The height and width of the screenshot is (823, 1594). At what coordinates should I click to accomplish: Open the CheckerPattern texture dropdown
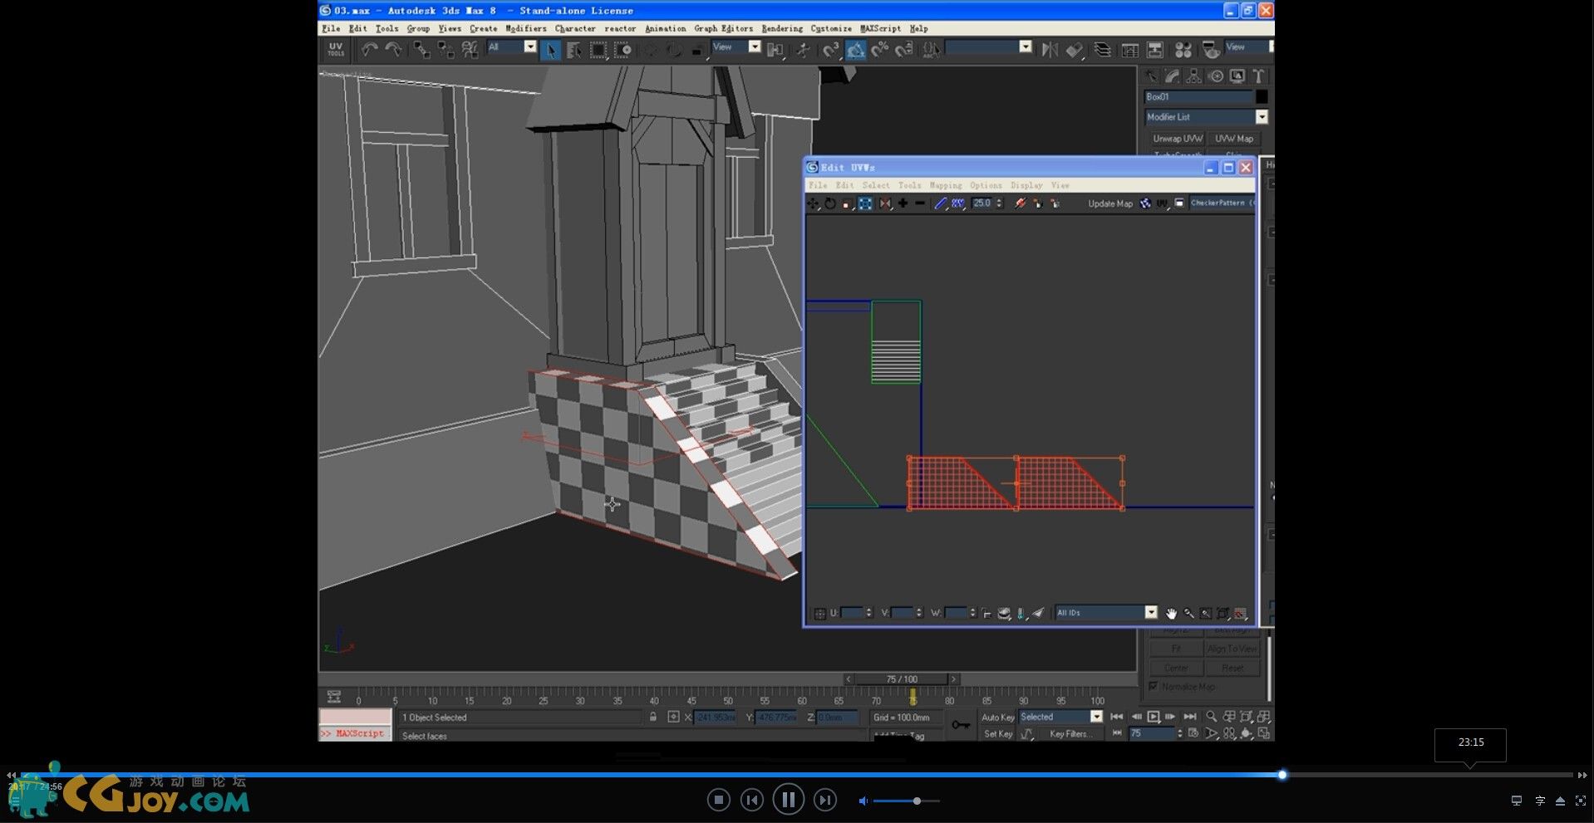click(x=1222, y=203)
